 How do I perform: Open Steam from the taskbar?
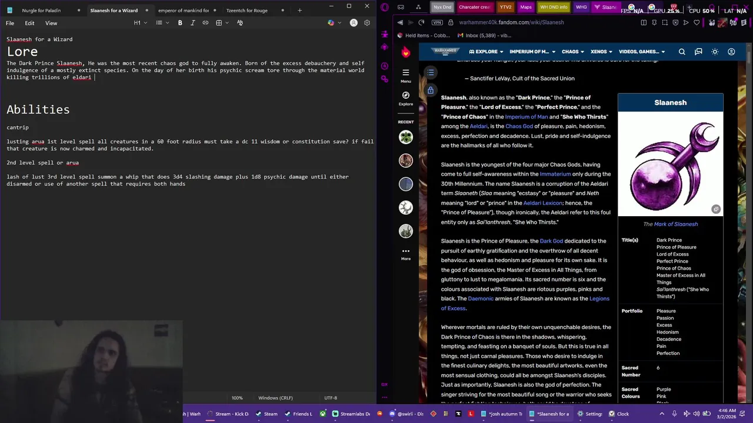(266, 414)
